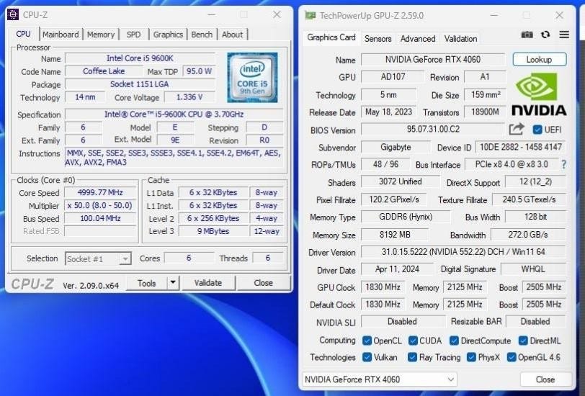The image size is (585, 396).
Task: Click the Device ID value 10DE 2882
Action: click(x=520, y=147)
